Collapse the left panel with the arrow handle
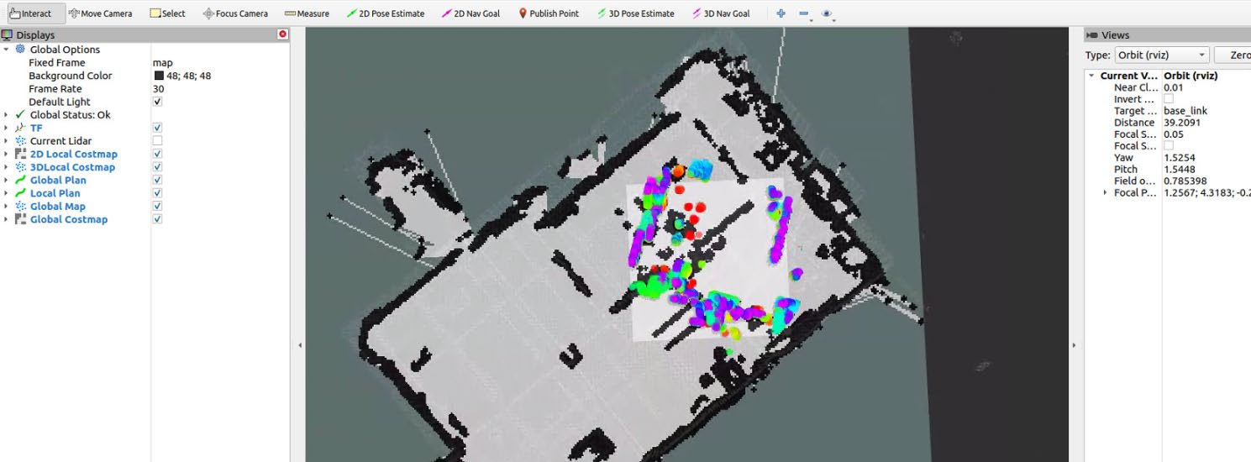 (299, 345)
